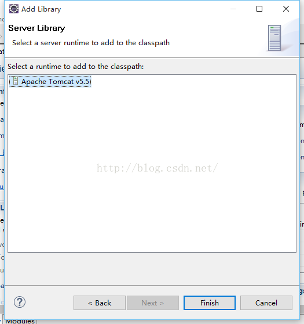The width and height of the screenshot is (304, 324).
Task: Select the Apache Tomcat v5.5 runtime
Action: click(50, 82)
